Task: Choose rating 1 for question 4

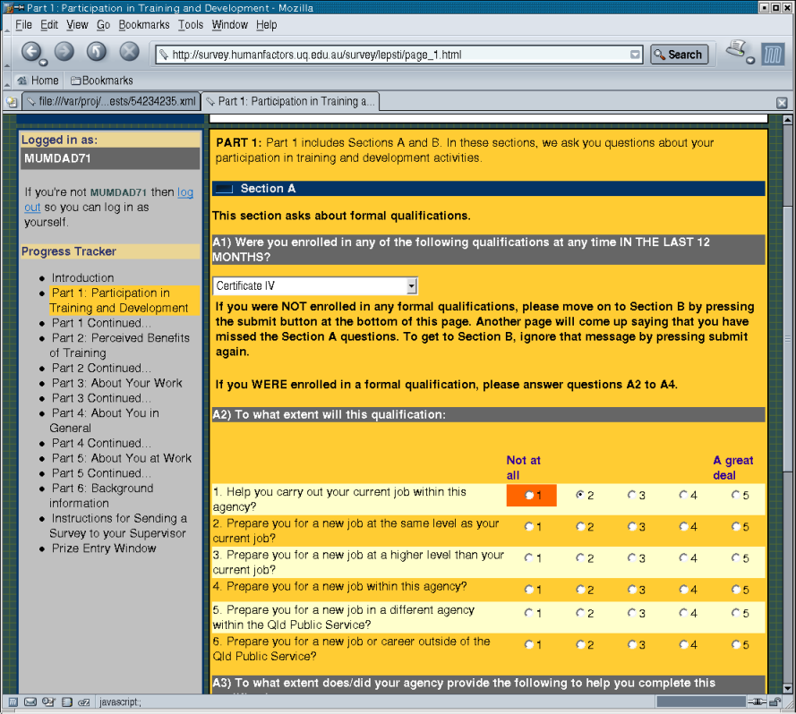Action: pyautogui.click(x=528, y=590)
